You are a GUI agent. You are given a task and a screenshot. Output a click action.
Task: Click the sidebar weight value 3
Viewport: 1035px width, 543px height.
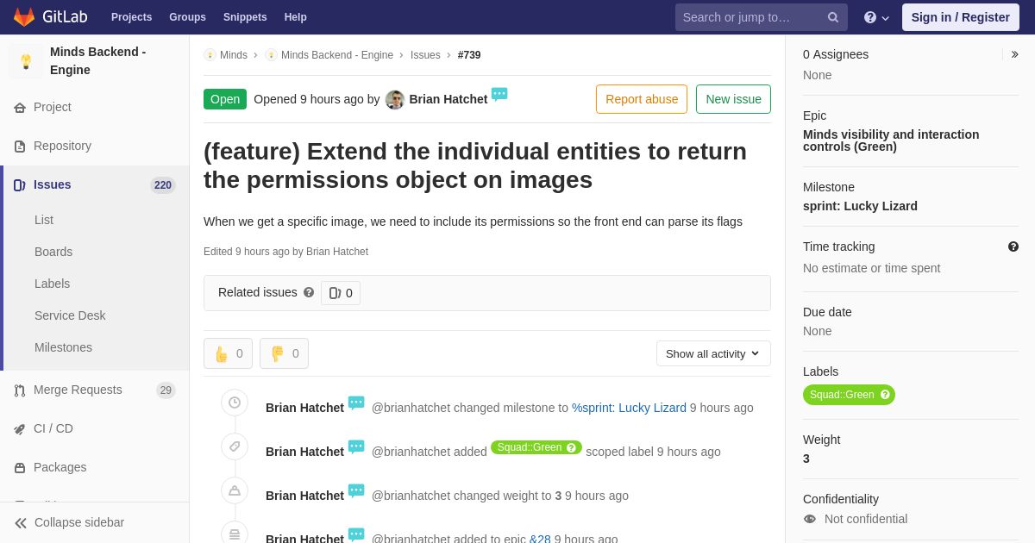(806, 459)
